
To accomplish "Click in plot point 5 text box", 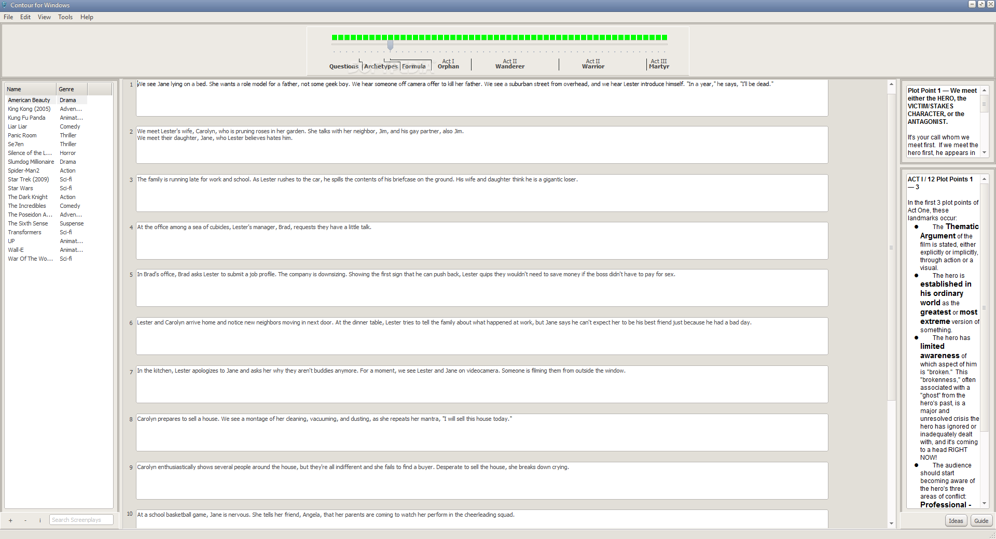I will [x=482, y=288].
